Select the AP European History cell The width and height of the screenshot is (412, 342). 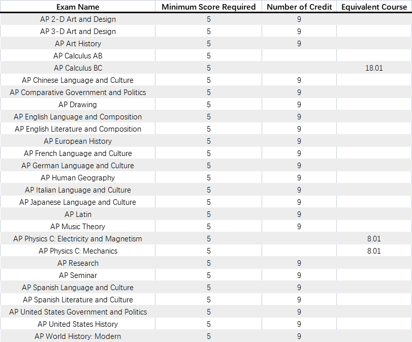[x=78, y=141]
